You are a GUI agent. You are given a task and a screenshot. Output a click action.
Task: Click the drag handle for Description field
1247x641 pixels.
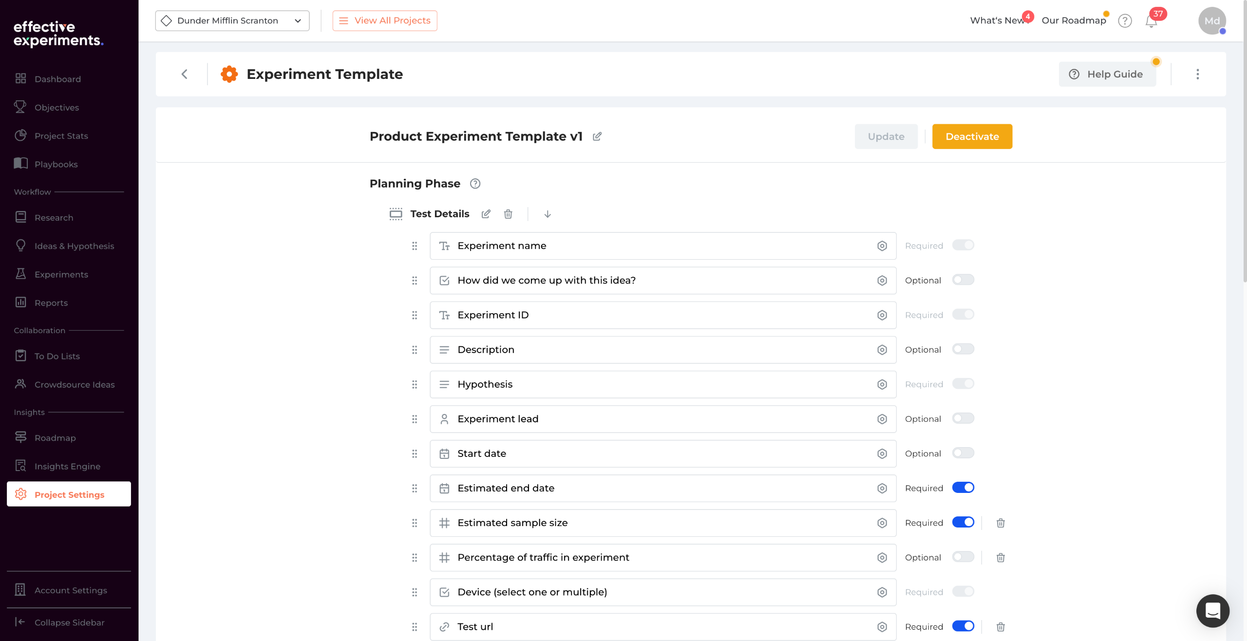pyautogui.click(x=415, y=350)
